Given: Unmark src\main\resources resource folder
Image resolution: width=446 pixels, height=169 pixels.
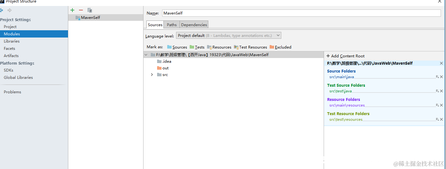Looking at the screenshot, I should tap(442, 105).
